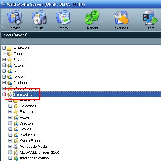Expand the top-level Actors node

pos(4,65)
